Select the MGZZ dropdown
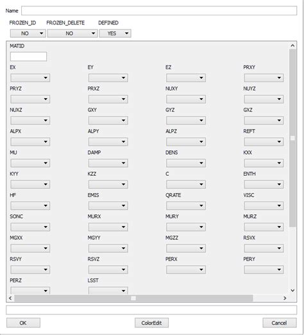 point(186,248)
